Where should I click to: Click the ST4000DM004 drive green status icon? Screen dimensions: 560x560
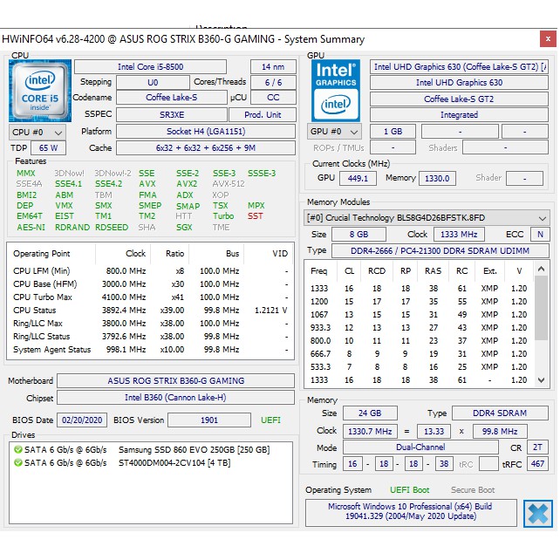[x=18, y=462]
